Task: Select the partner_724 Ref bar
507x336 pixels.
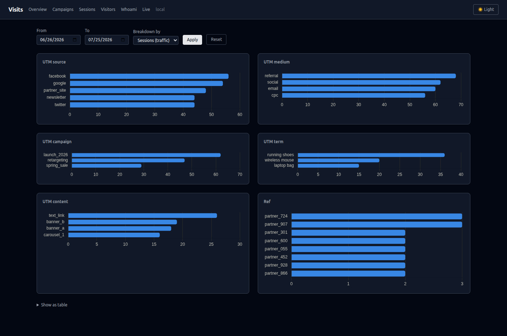Action: point(377,216)
